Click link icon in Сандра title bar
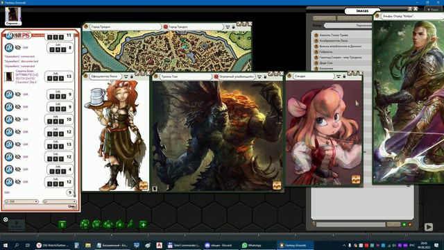 (x=289, y=76)
